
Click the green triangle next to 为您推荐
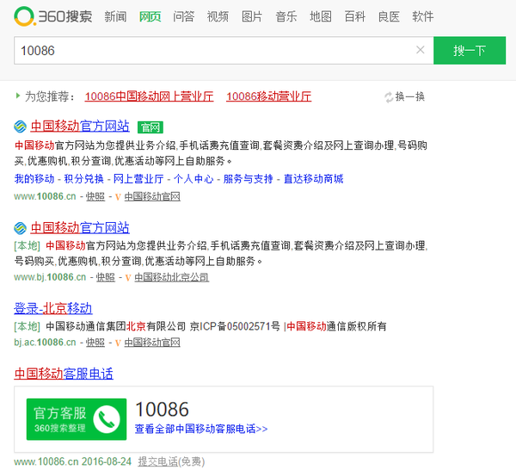tap(18, 96)
